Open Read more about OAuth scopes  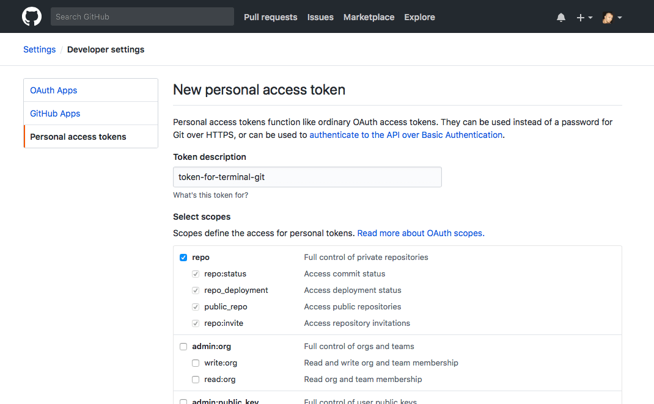click(421, 233)
